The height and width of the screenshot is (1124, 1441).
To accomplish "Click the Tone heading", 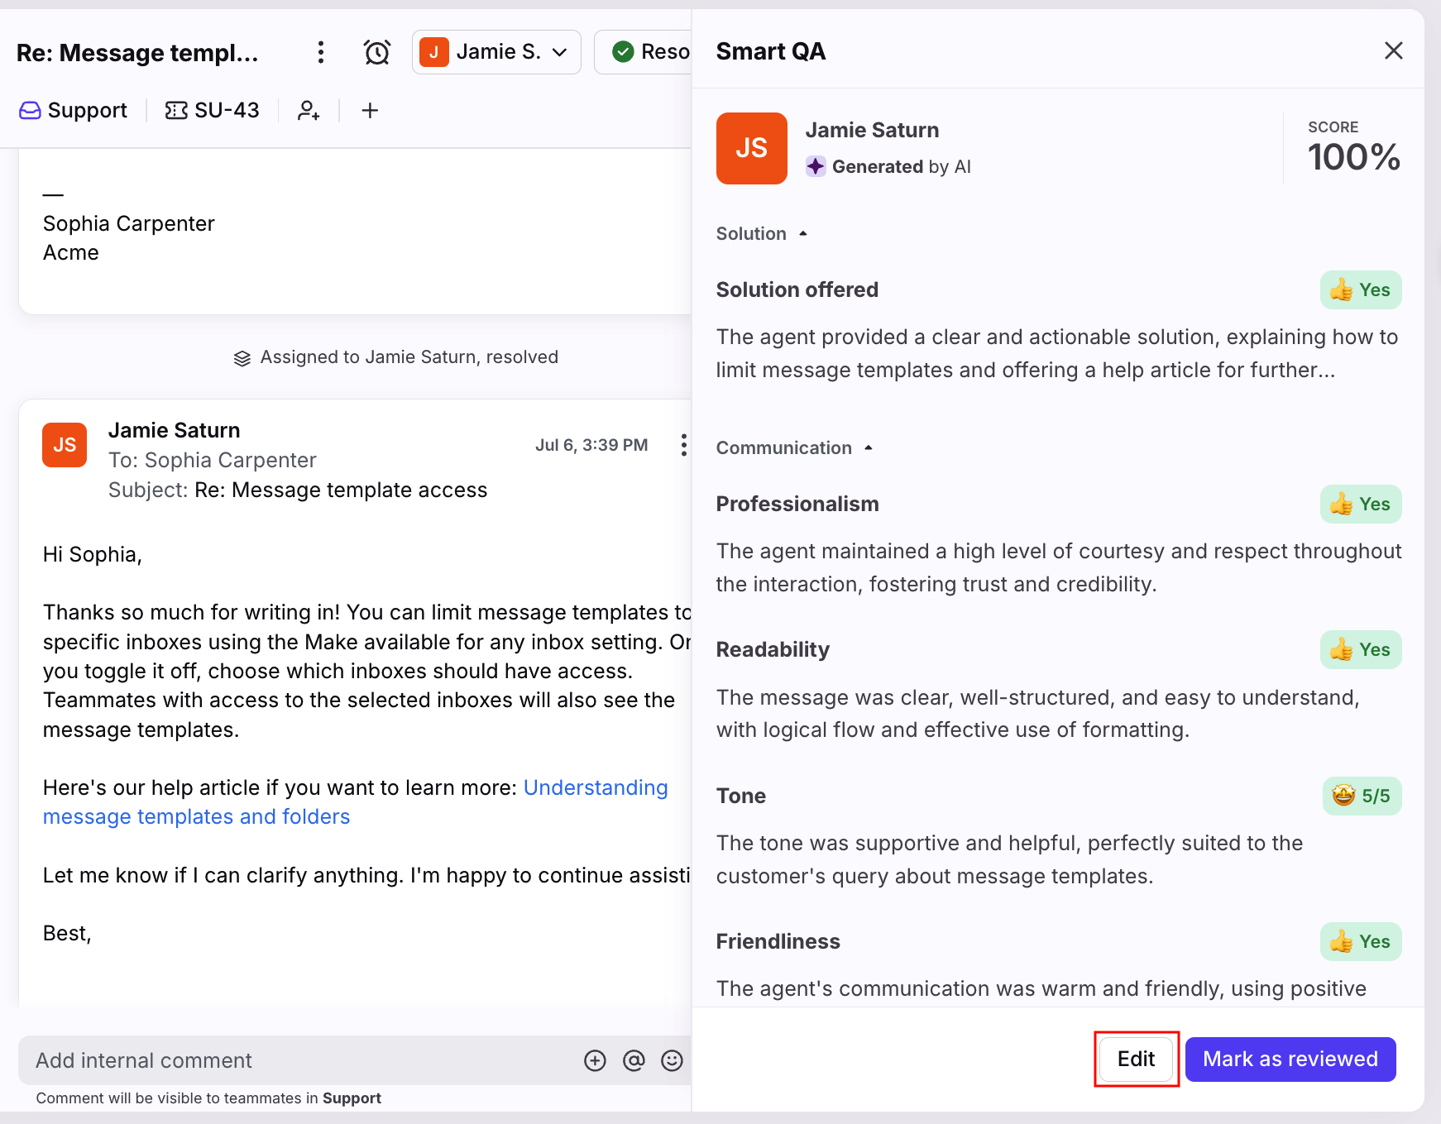I will (740, 796).
